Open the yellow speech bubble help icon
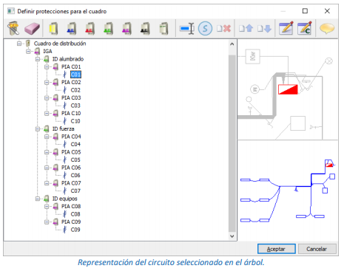This screenshot has height=271, width=344. 327,29
